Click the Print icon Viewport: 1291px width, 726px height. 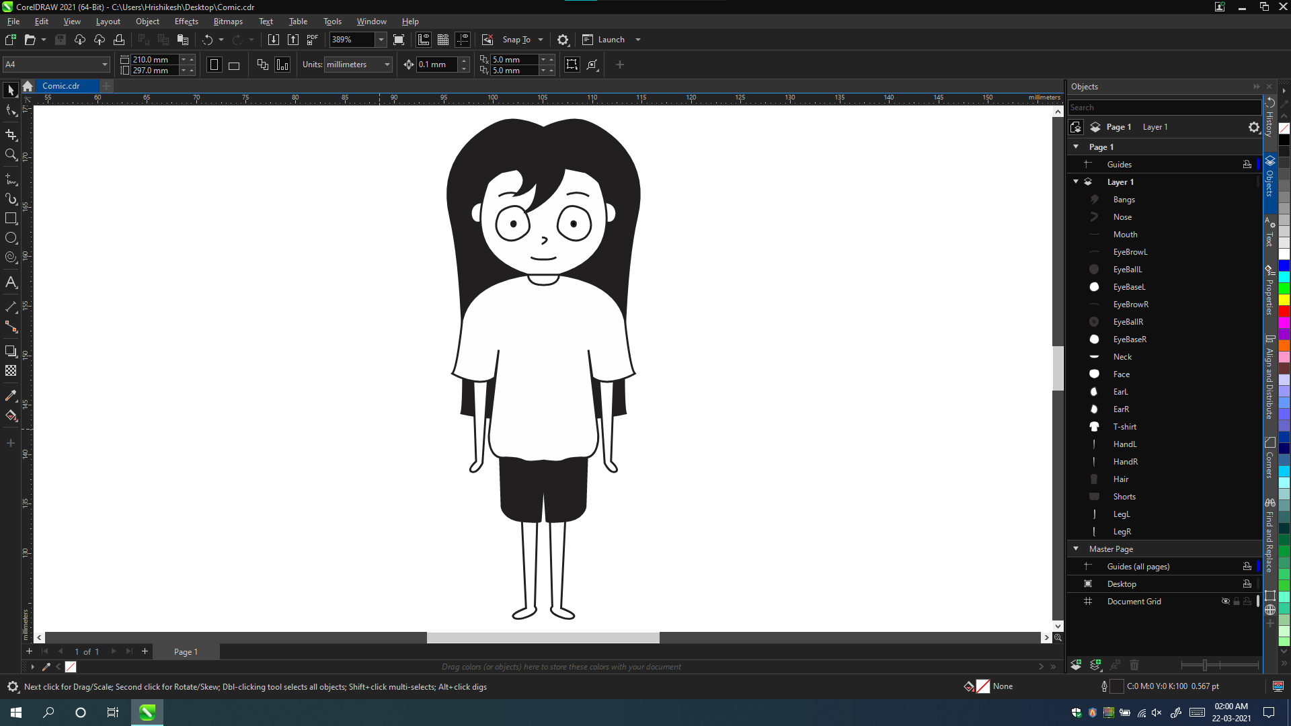tap(119, 40)
